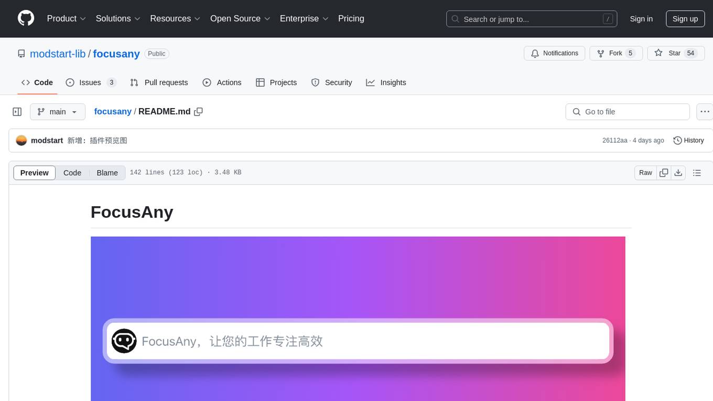The image size is (713, 401).
Task: Click the Issues counter 3
Action: [x=111, y=82]
